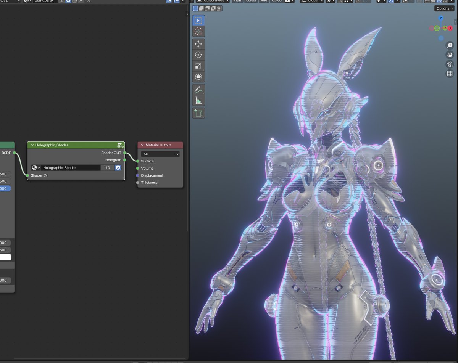Open the viewport Object menu
This screenshot has height=363, width=458.
point(277,1)
